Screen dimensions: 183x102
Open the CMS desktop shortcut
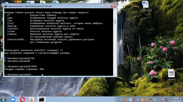18,1
